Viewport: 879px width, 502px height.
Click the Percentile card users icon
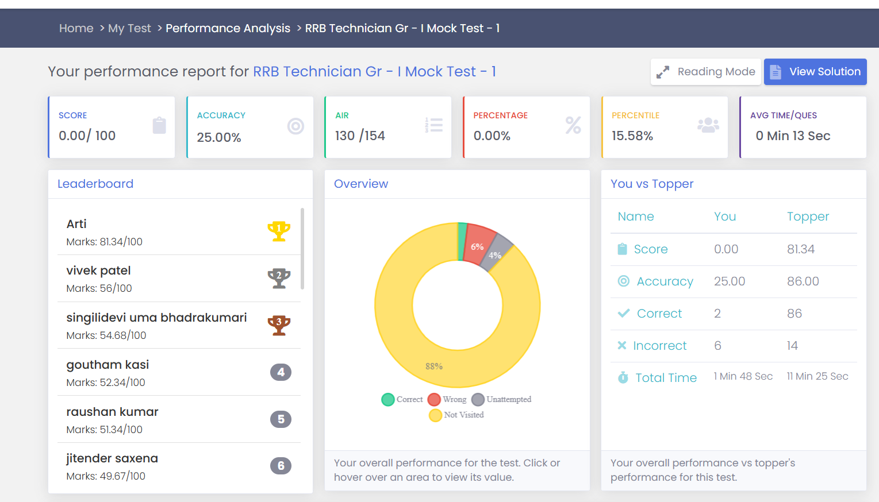pyautogui.click(x=708, y=125)
